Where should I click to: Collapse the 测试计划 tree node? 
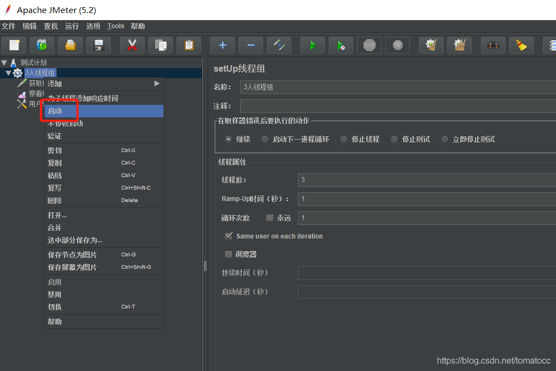[4, 62]
